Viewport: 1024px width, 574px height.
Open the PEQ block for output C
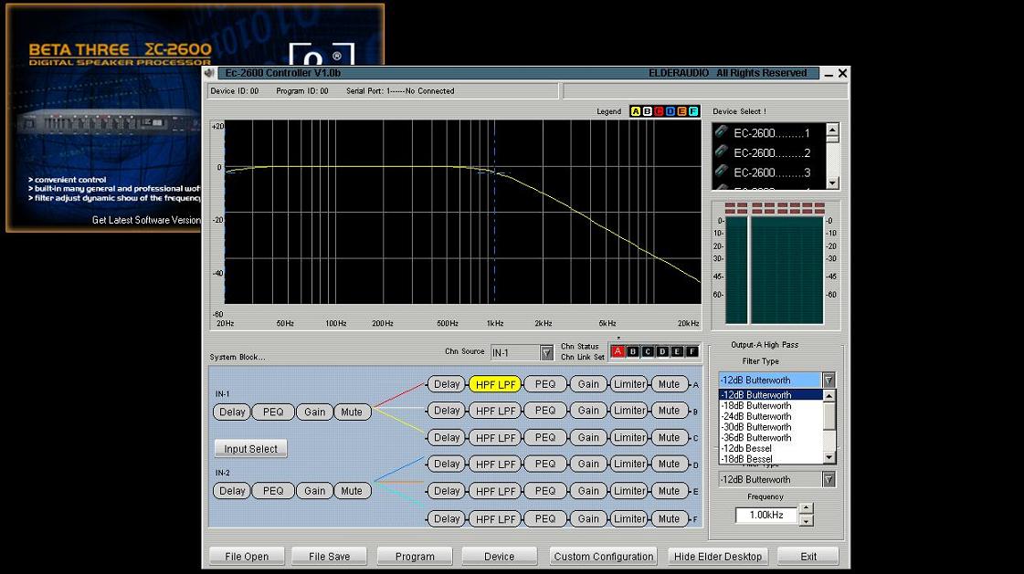545,438
